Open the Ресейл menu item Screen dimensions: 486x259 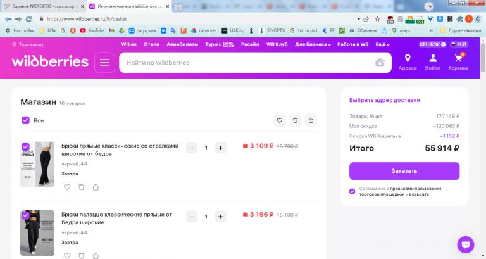tap(250, 44)
